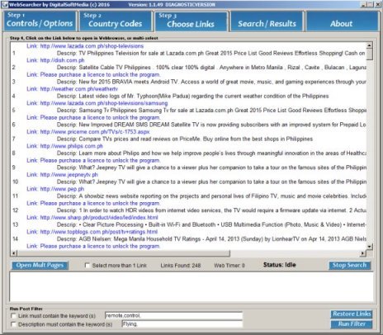This screenshot has height=335, width=383.
Task: Switch to the Country Codes tab
Action: click(115, 21)
